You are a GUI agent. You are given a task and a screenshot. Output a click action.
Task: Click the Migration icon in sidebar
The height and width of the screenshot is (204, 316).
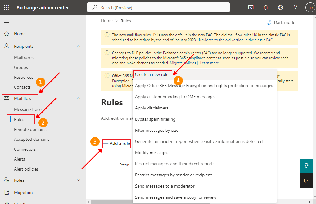(x=7, y=193)
